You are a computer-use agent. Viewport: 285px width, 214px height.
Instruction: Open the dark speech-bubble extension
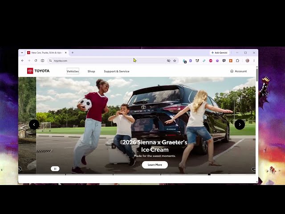(x=224, y=61)
